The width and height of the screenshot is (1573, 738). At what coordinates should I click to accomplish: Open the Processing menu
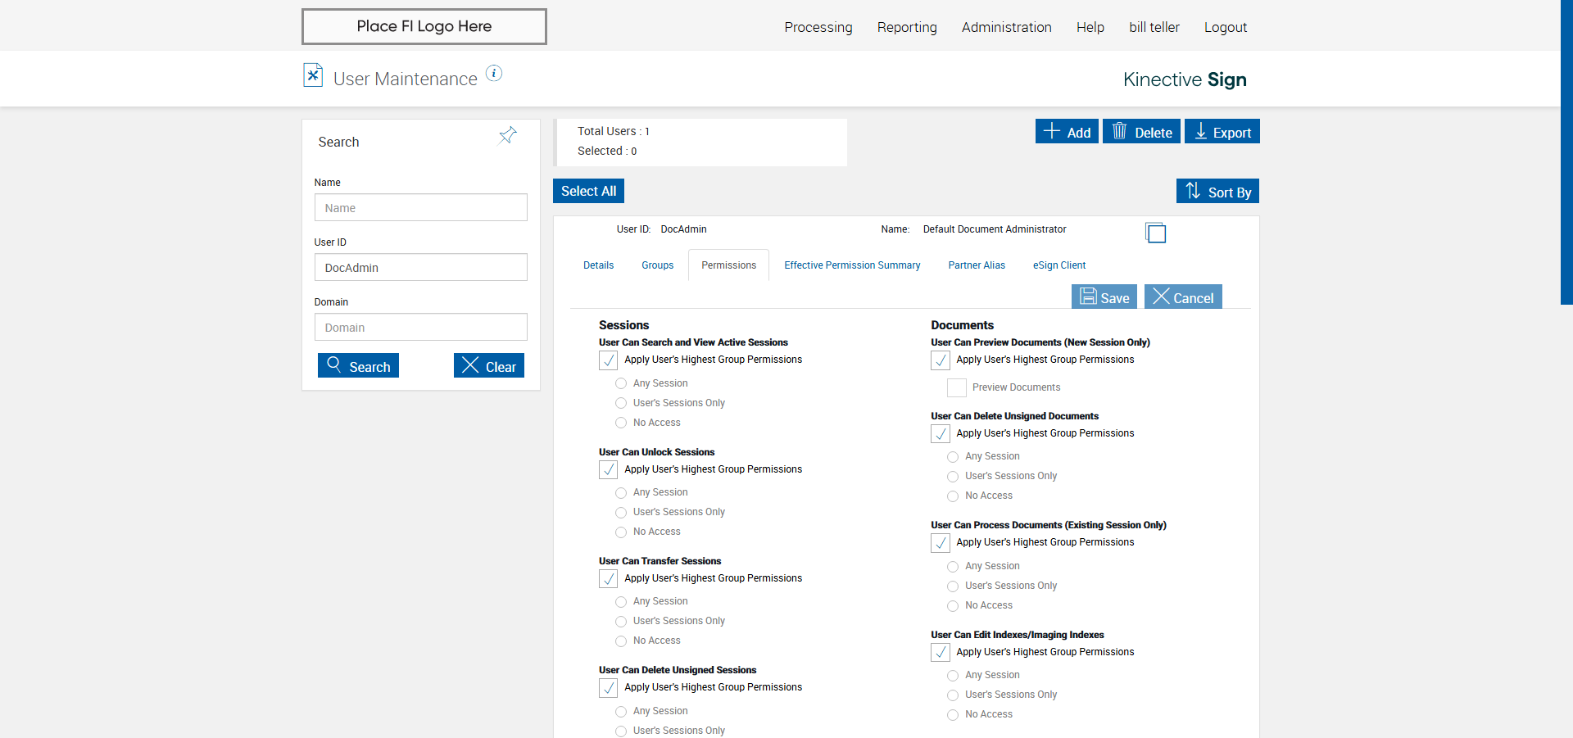[818, 27]
